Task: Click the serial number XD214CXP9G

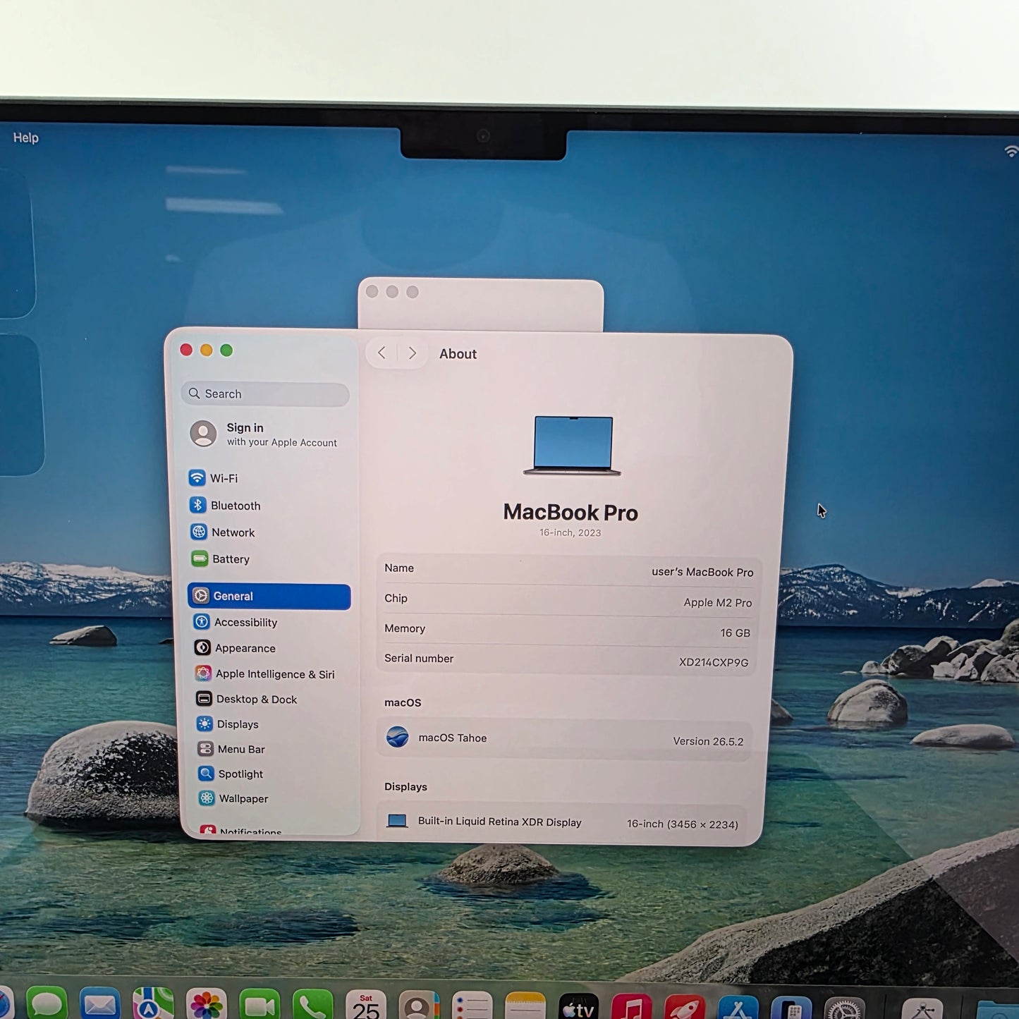Action: click(x=713, y=662)
